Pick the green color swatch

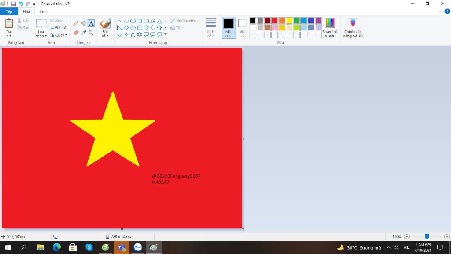[296, 20]
